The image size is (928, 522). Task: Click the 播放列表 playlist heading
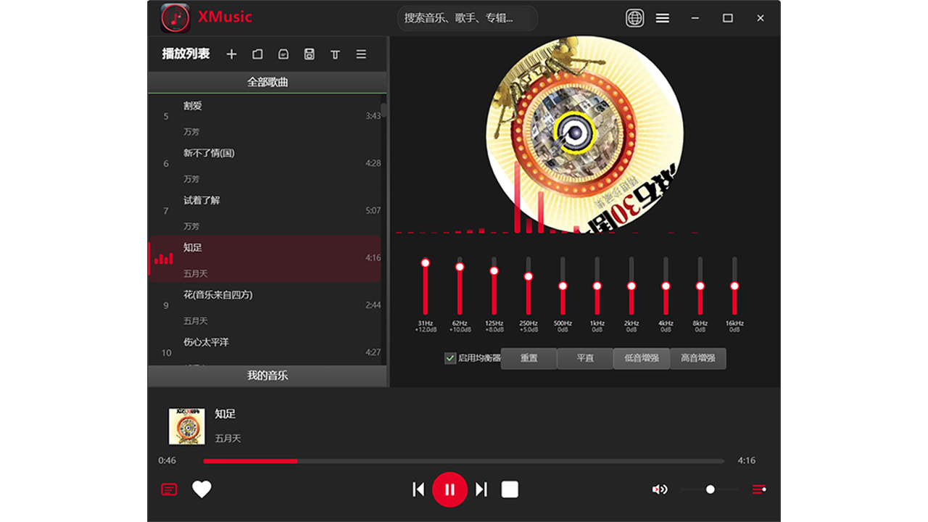click(186, 54)
